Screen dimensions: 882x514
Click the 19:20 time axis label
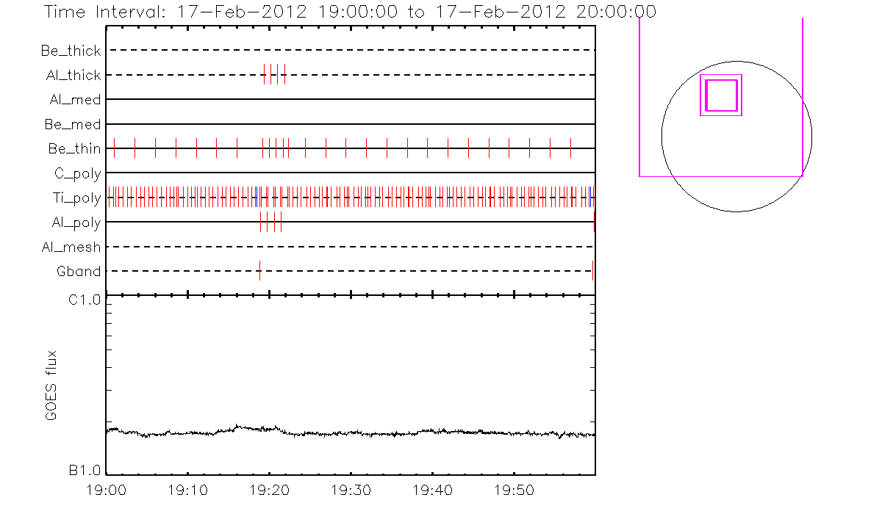[269, 489]
